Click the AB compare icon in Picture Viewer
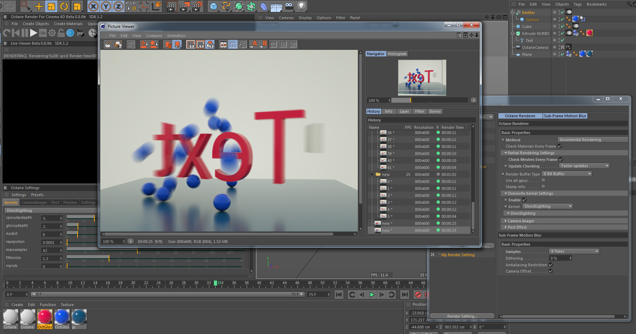 pos(223,44)
